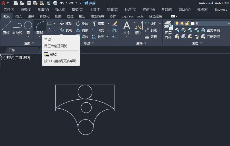Switch to the Parametric (参数化) ribbon tab
The width and height of the screenshot is (230, 146).
(x=45, y=16)
